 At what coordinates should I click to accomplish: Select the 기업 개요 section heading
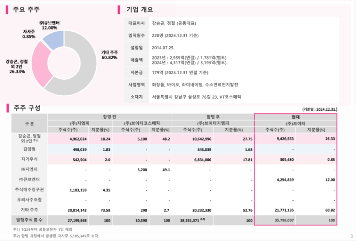tap(140, 9)
